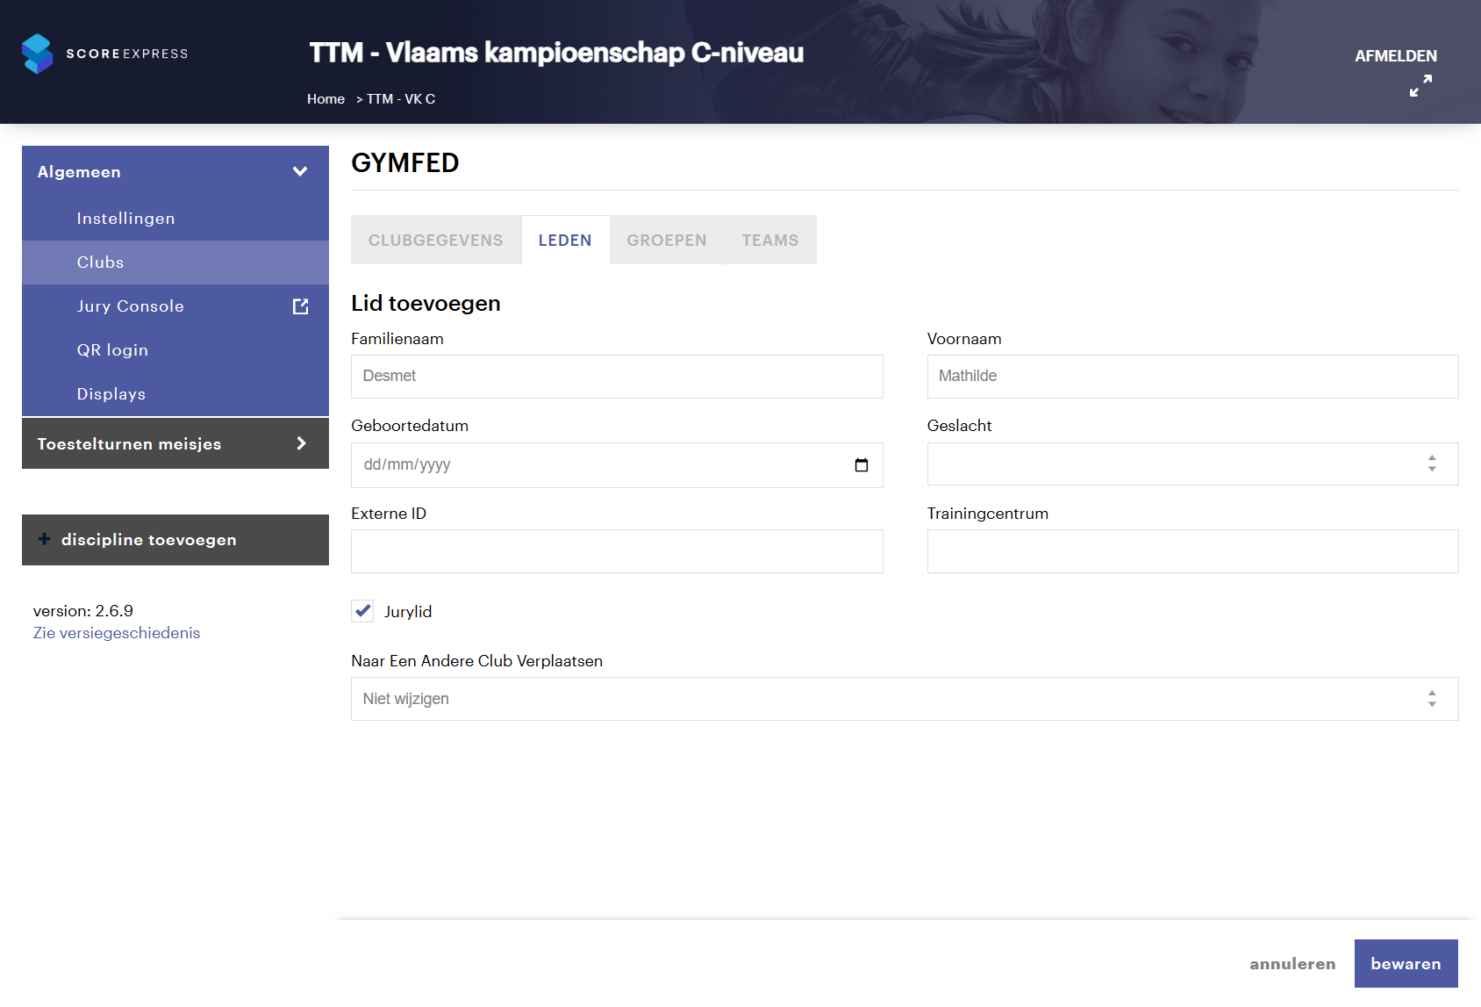Click the external link icon beside Jury Console

pos(300,306)
